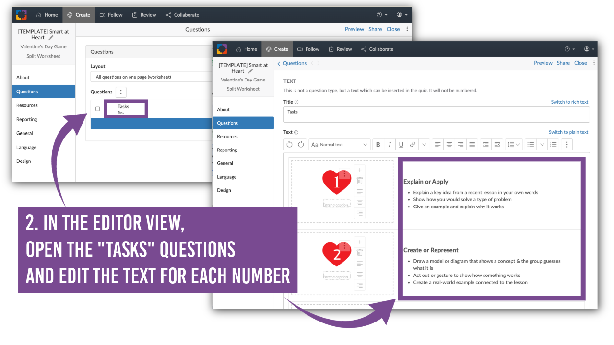This screenshot has height=345, width=614.
Task: Check the checkbox beside the Tasks question
Action: pos(96,109)
